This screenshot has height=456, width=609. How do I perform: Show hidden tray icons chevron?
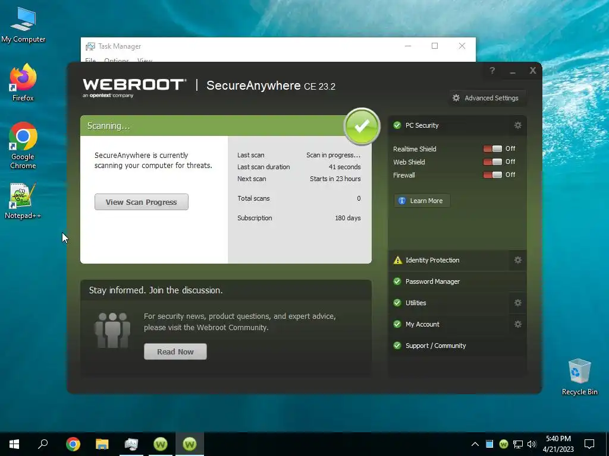[x=475, y=444]
